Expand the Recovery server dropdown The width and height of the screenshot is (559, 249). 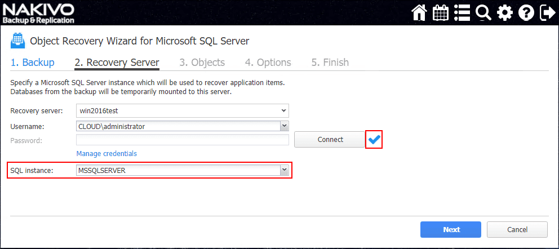(284, 111)
